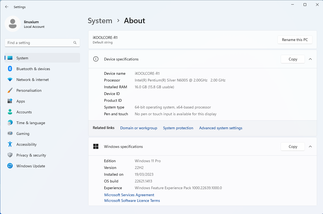The height and width of the screenshot is (214, 323).
Task: Go to Personalisation settings
Action: pyautogui.click(x=42, y=90)
